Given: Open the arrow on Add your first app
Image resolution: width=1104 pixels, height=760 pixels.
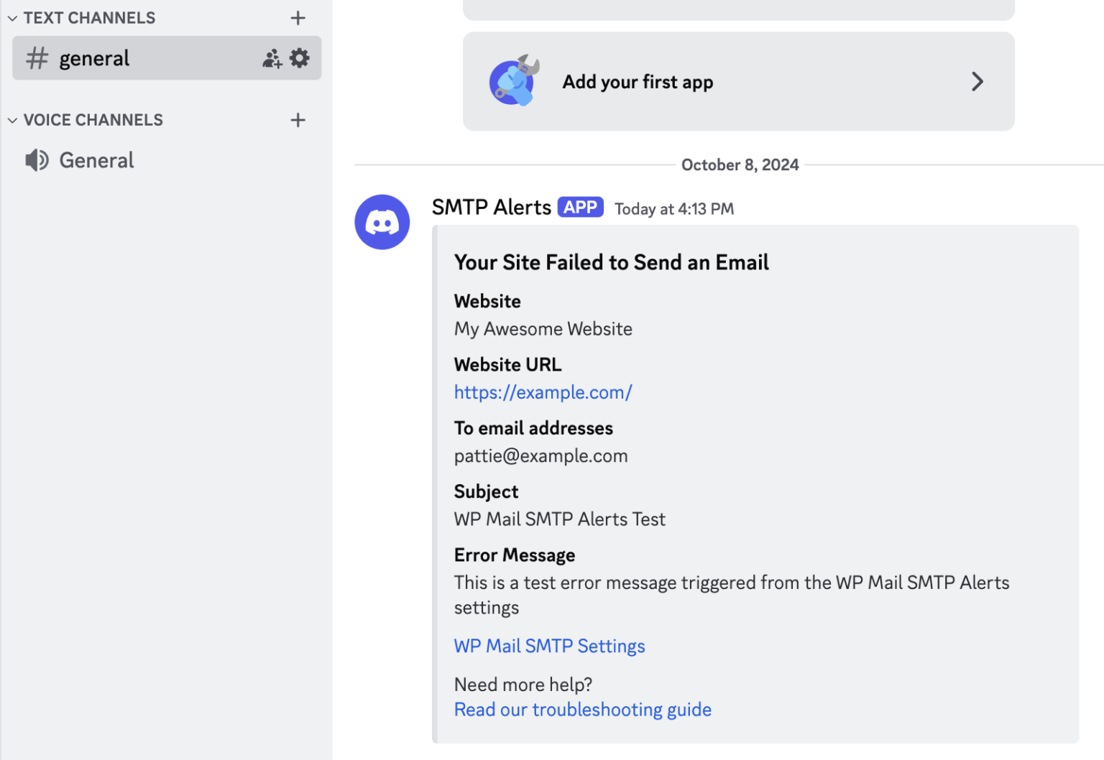Looking at the screenshot, I should pos(977,81).
